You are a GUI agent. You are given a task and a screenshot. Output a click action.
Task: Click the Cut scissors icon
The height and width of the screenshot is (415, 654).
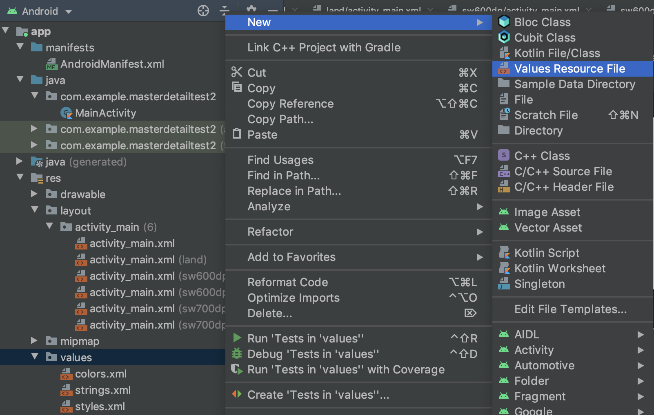point(237,72)
